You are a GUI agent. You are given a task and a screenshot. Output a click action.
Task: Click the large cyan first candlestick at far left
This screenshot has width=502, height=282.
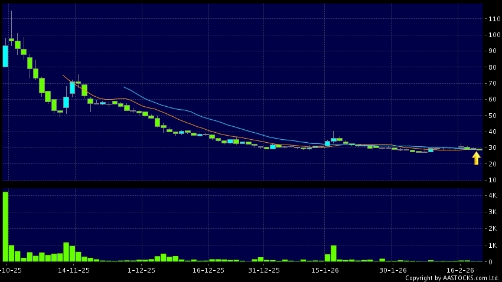5,56
